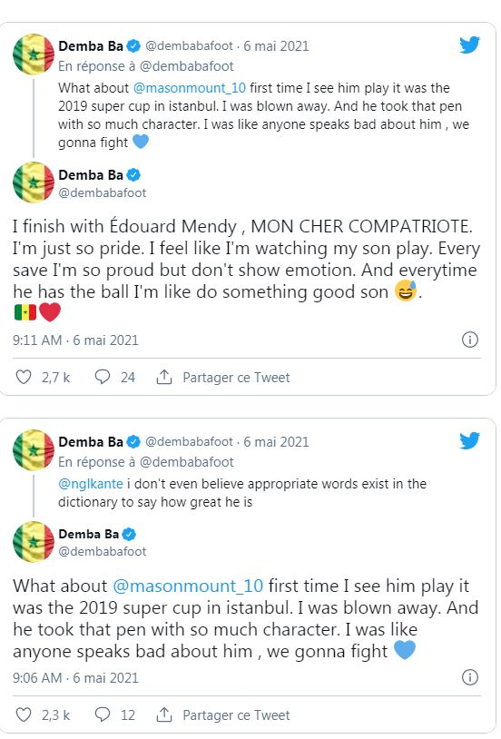Click Partager ce Tweet in the second tweet
Image resolution: width=501 pixels, height=739 pixels.
tap(236, 715)
